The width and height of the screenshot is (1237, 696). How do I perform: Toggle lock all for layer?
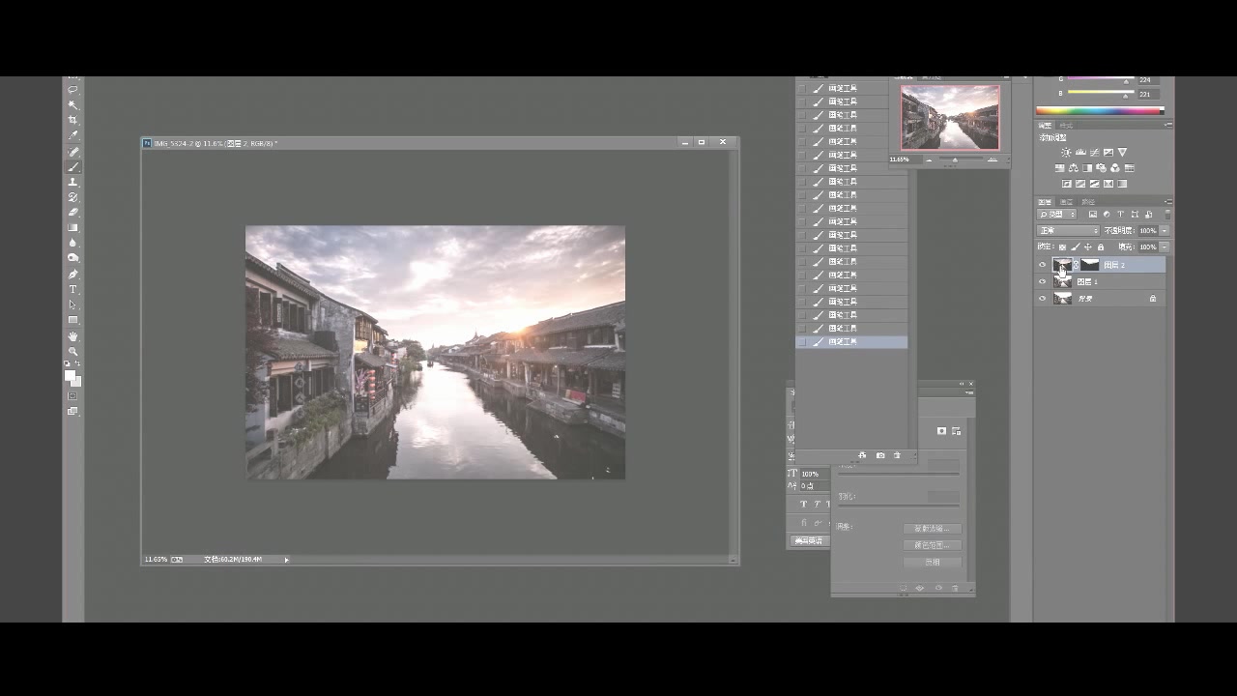click(x=1100, y=247)
